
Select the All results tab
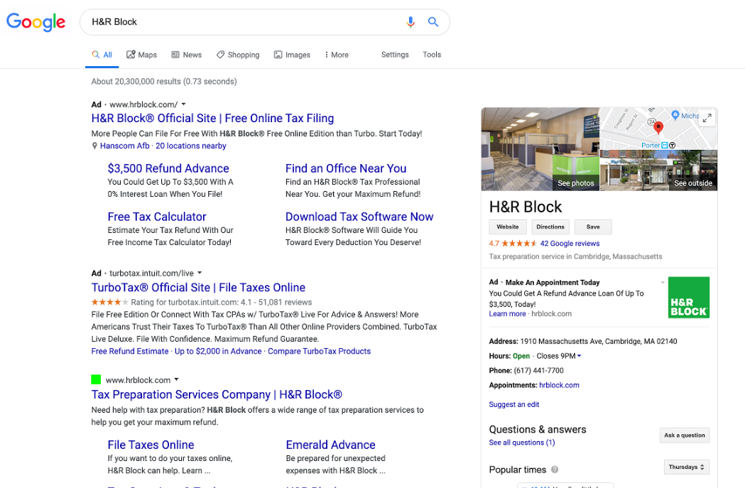point(102,55)
